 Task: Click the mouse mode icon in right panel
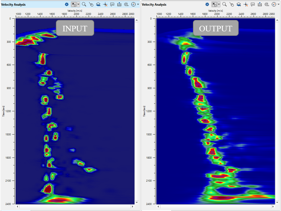pos(232,4)
